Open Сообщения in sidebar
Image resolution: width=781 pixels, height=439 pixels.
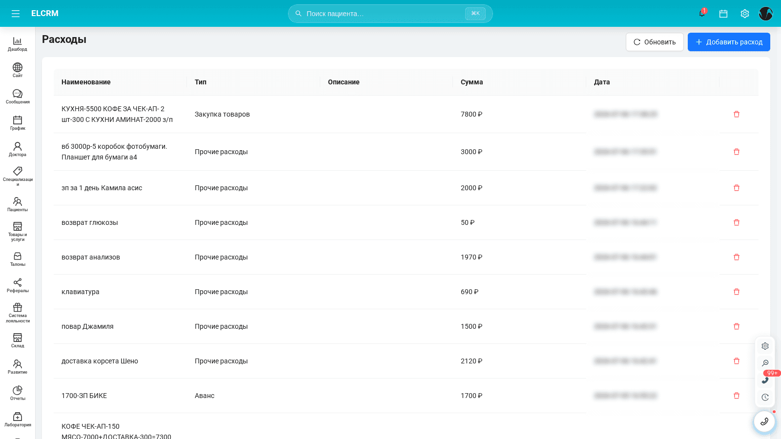coord(18,97)
